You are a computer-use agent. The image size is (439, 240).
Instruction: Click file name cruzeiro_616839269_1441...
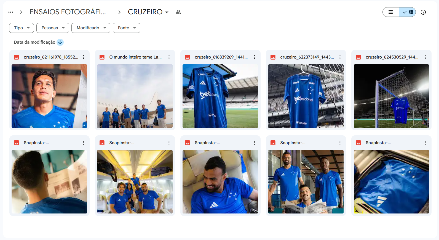click(x=221, y=57)
